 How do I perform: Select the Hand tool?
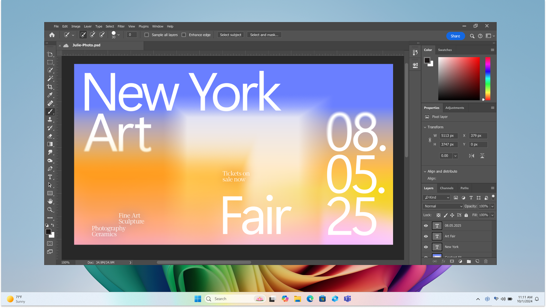click(50, 201)
